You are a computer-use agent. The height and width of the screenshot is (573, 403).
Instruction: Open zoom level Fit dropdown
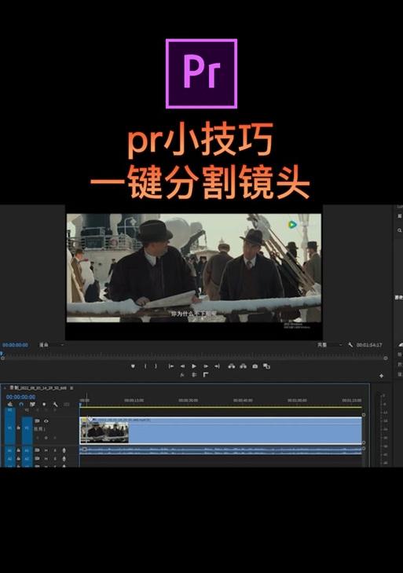[x=52, y=344]
